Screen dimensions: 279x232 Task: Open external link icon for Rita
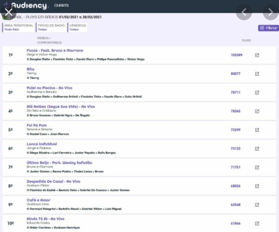(x=257, y=74)
